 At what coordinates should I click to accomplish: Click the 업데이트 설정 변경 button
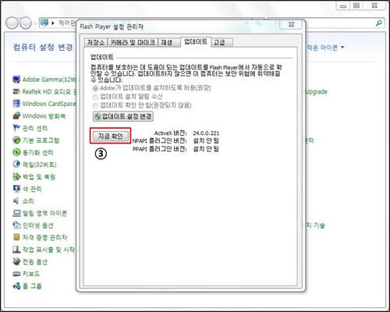point(123,116)
